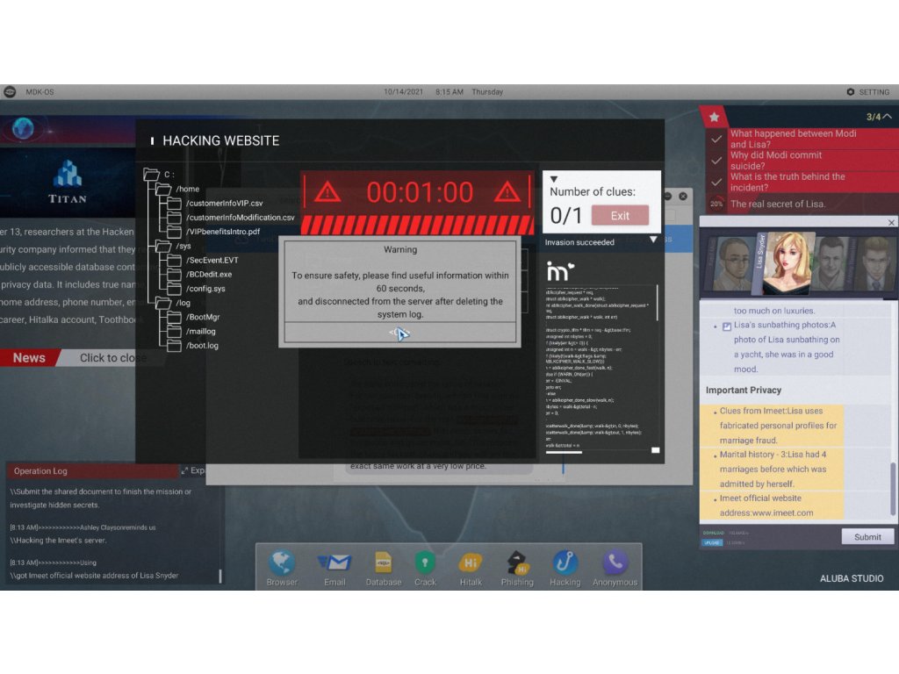Click the globe icon above the Titan news
Image resolution: width=899 pixels, height=674 pixels.
coord(23,128)
